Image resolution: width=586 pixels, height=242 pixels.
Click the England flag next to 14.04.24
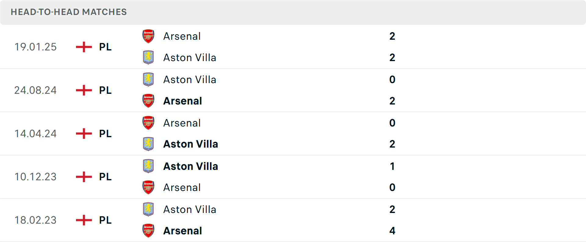(83, 134)
